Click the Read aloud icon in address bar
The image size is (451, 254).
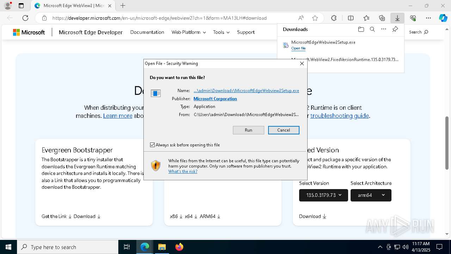coord(301,18)
